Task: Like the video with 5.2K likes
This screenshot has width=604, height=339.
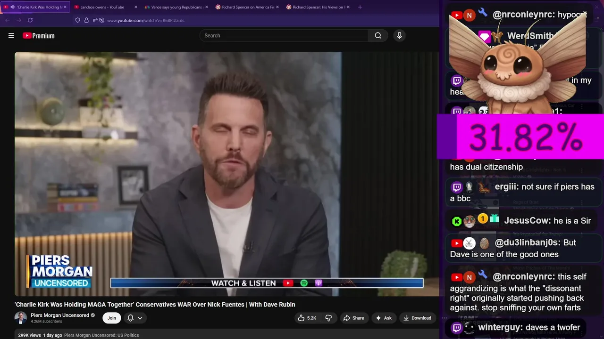Action: (307, 318)
